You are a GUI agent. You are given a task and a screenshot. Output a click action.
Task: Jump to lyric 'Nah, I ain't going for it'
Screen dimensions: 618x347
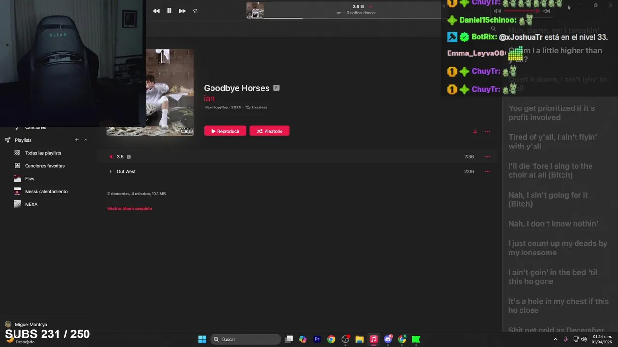(x=548, y=200)
